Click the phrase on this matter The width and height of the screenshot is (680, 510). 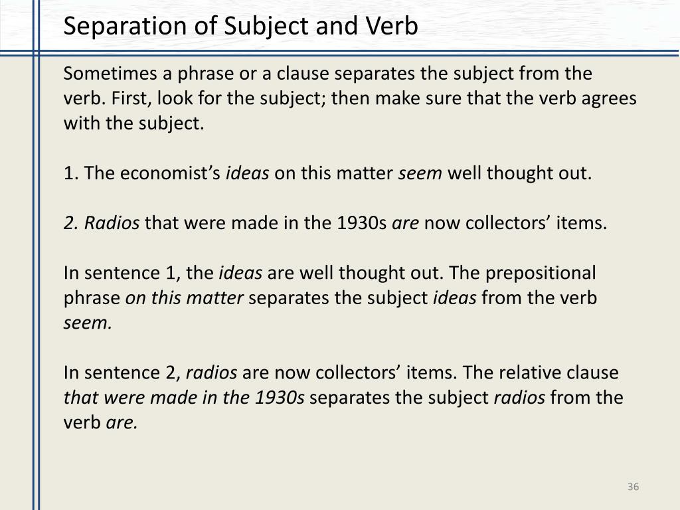185,298
